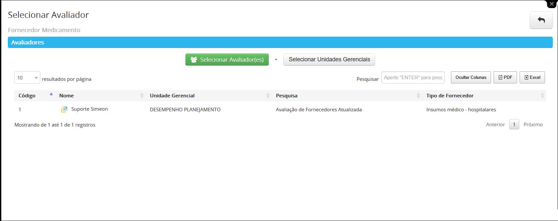Open external link icon beside Suporte Simeon
This screenshot has width=558, height=221.
pyautogui.click(x=64, y=110)
